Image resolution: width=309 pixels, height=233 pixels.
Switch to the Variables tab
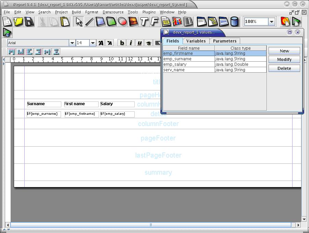click(x=196, y=41)
